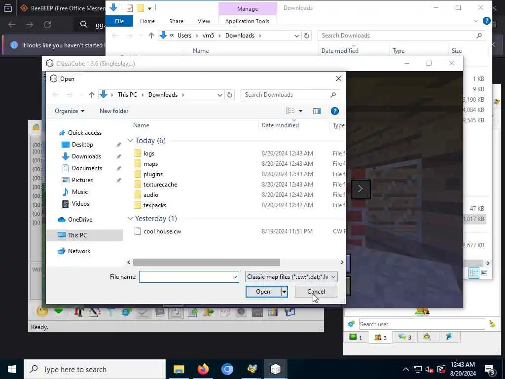This screenshot has width=505, height=379.
Task: Toggle the preview pane in Open dialog
Action: click(x=317, y=111)
